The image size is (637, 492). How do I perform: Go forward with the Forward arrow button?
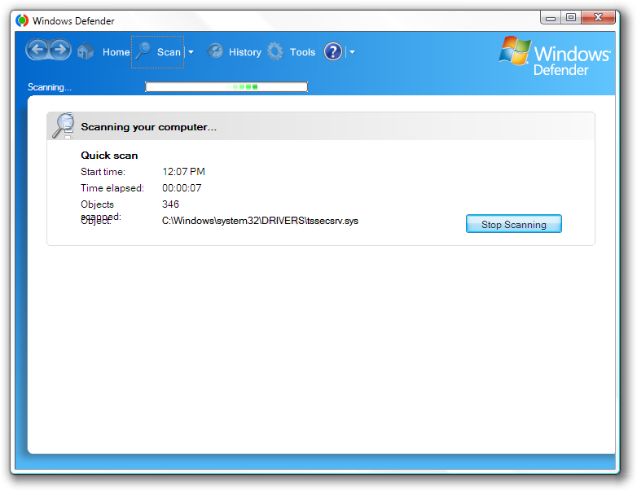click(60, 50)
